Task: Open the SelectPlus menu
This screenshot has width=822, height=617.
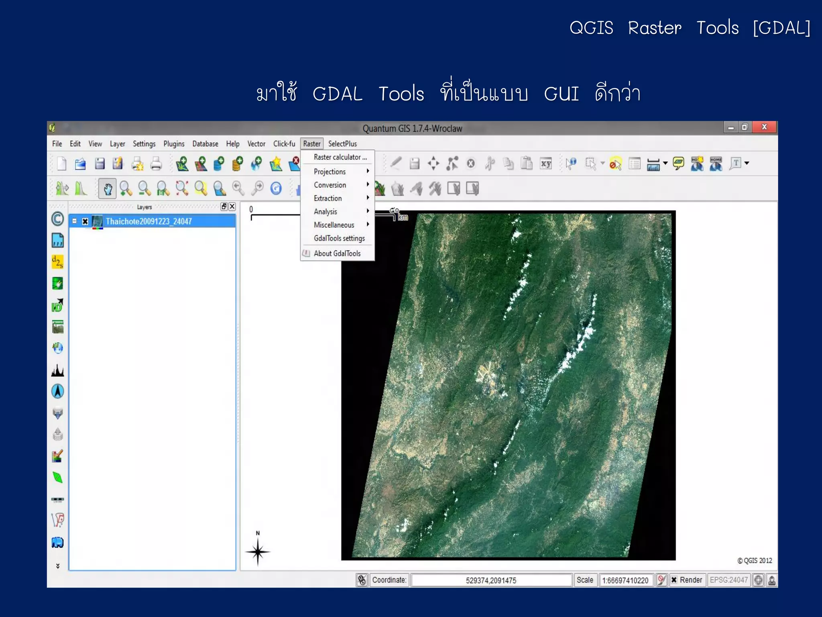Action: pos(342,144)
